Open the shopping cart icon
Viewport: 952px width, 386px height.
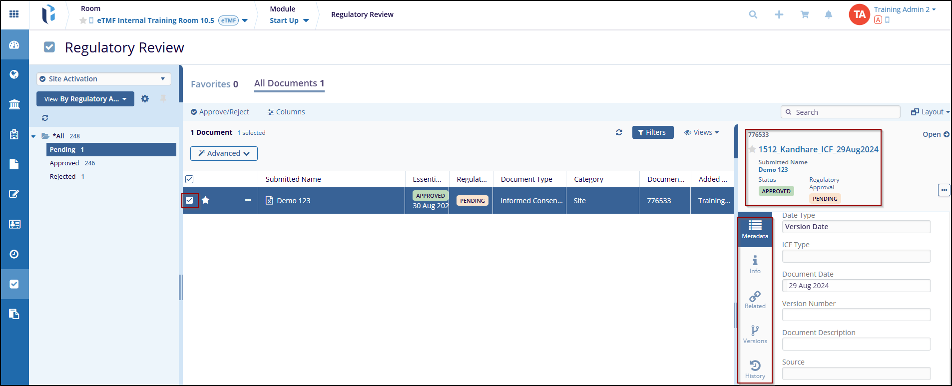pos(804,14)
